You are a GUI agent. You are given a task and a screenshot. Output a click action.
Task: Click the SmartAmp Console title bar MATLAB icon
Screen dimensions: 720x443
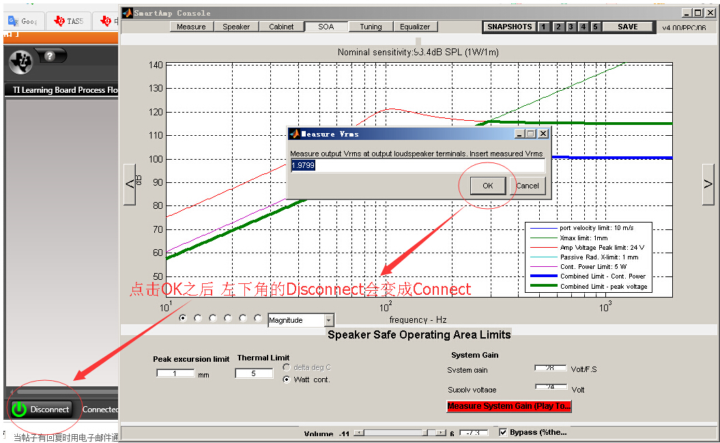tap(127, 13)
